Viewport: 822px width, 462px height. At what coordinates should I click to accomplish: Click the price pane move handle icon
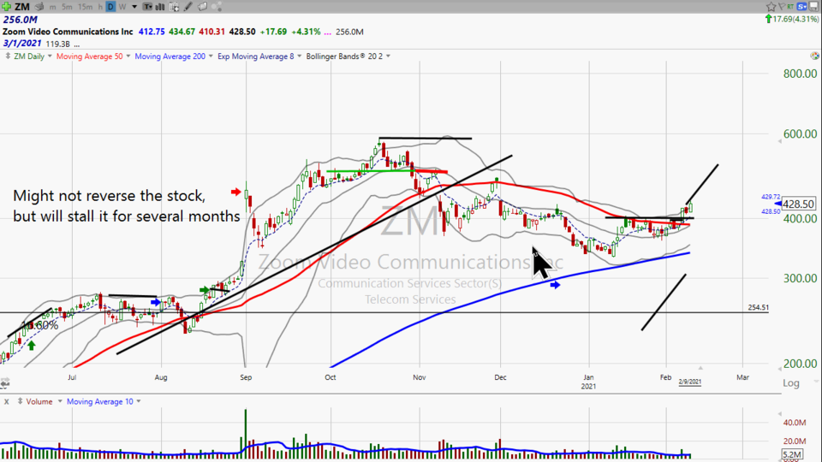8,56
